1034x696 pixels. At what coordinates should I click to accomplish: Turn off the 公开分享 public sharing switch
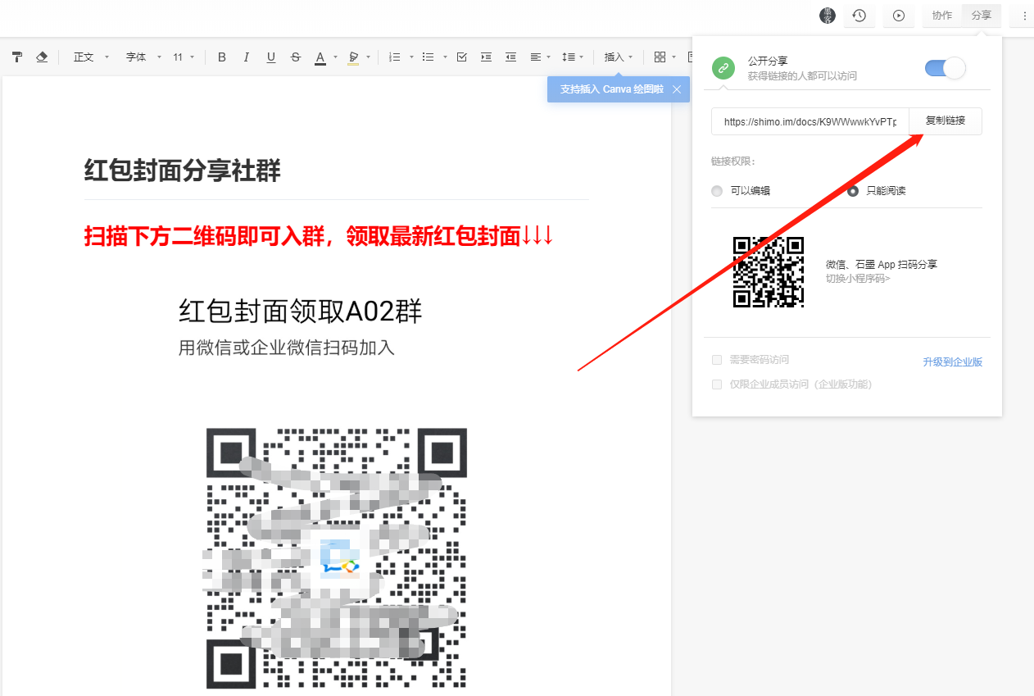(x=946, y=69)
